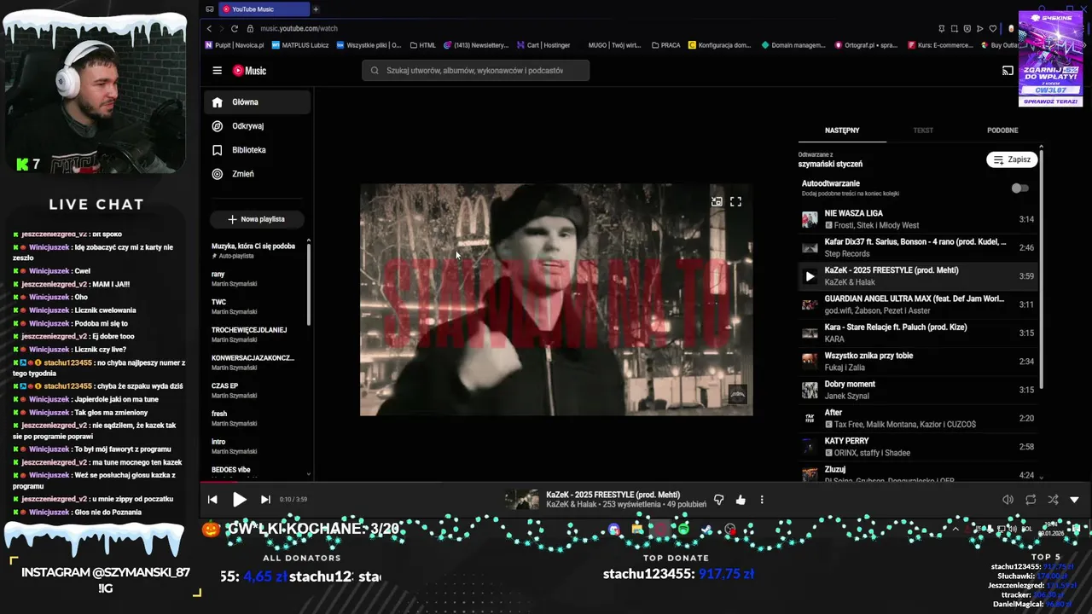This screenshot has width=1092, height=614.
Task: Switch to the NASTĘPNY tab
Action: [x=842, y=130]
